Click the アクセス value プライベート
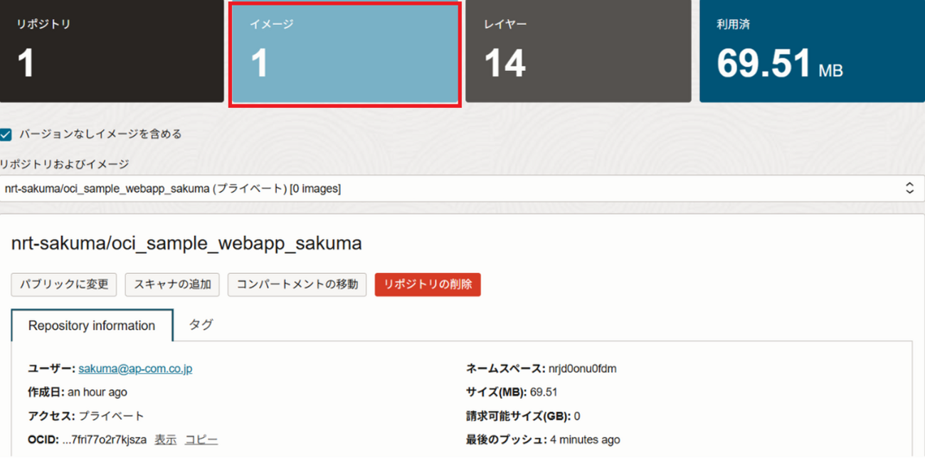The image size is (925, 458). (x=111, y=416)
